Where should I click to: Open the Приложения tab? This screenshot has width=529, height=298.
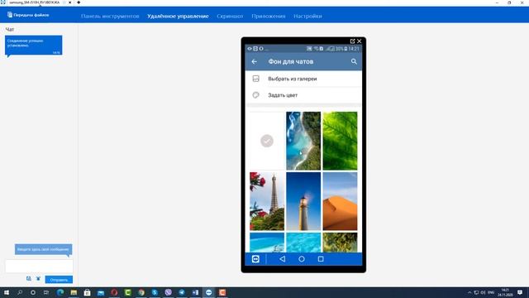pos(269,17)
